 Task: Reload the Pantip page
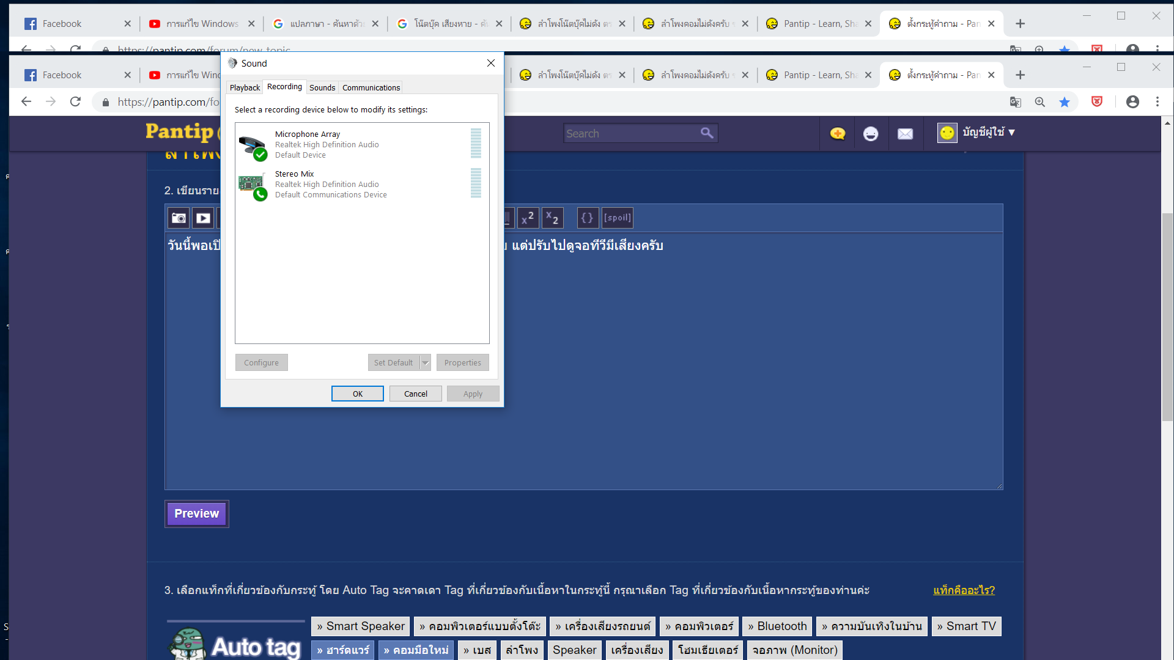click(x=75, y=101)
